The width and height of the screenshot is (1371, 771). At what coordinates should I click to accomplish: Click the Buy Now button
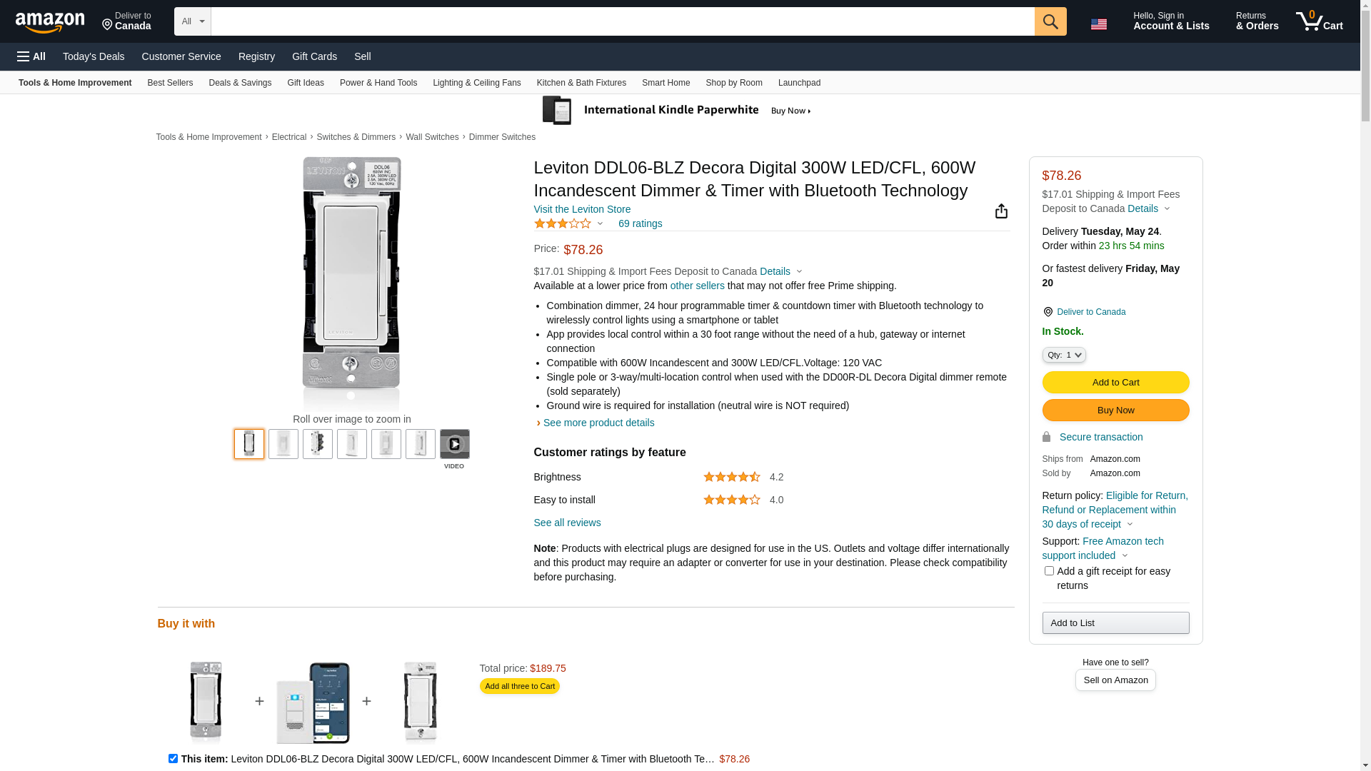point(1115,410)
